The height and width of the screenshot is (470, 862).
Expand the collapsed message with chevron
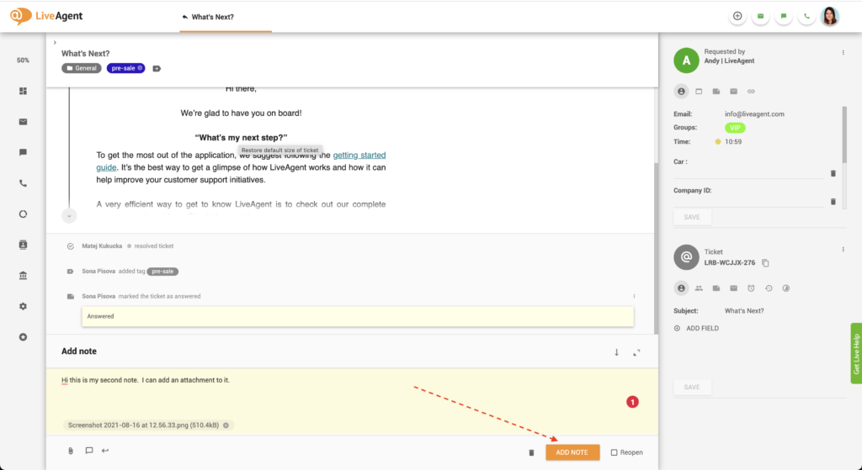(69, 216)
